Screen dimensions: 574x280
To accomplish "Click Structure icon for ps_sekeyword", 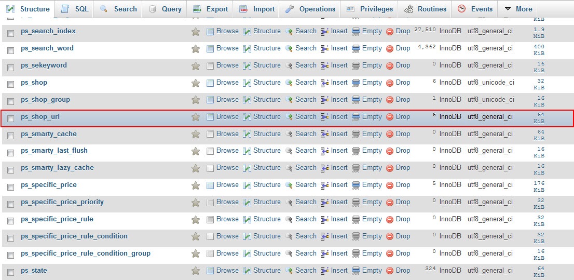I will click(247, 65).
